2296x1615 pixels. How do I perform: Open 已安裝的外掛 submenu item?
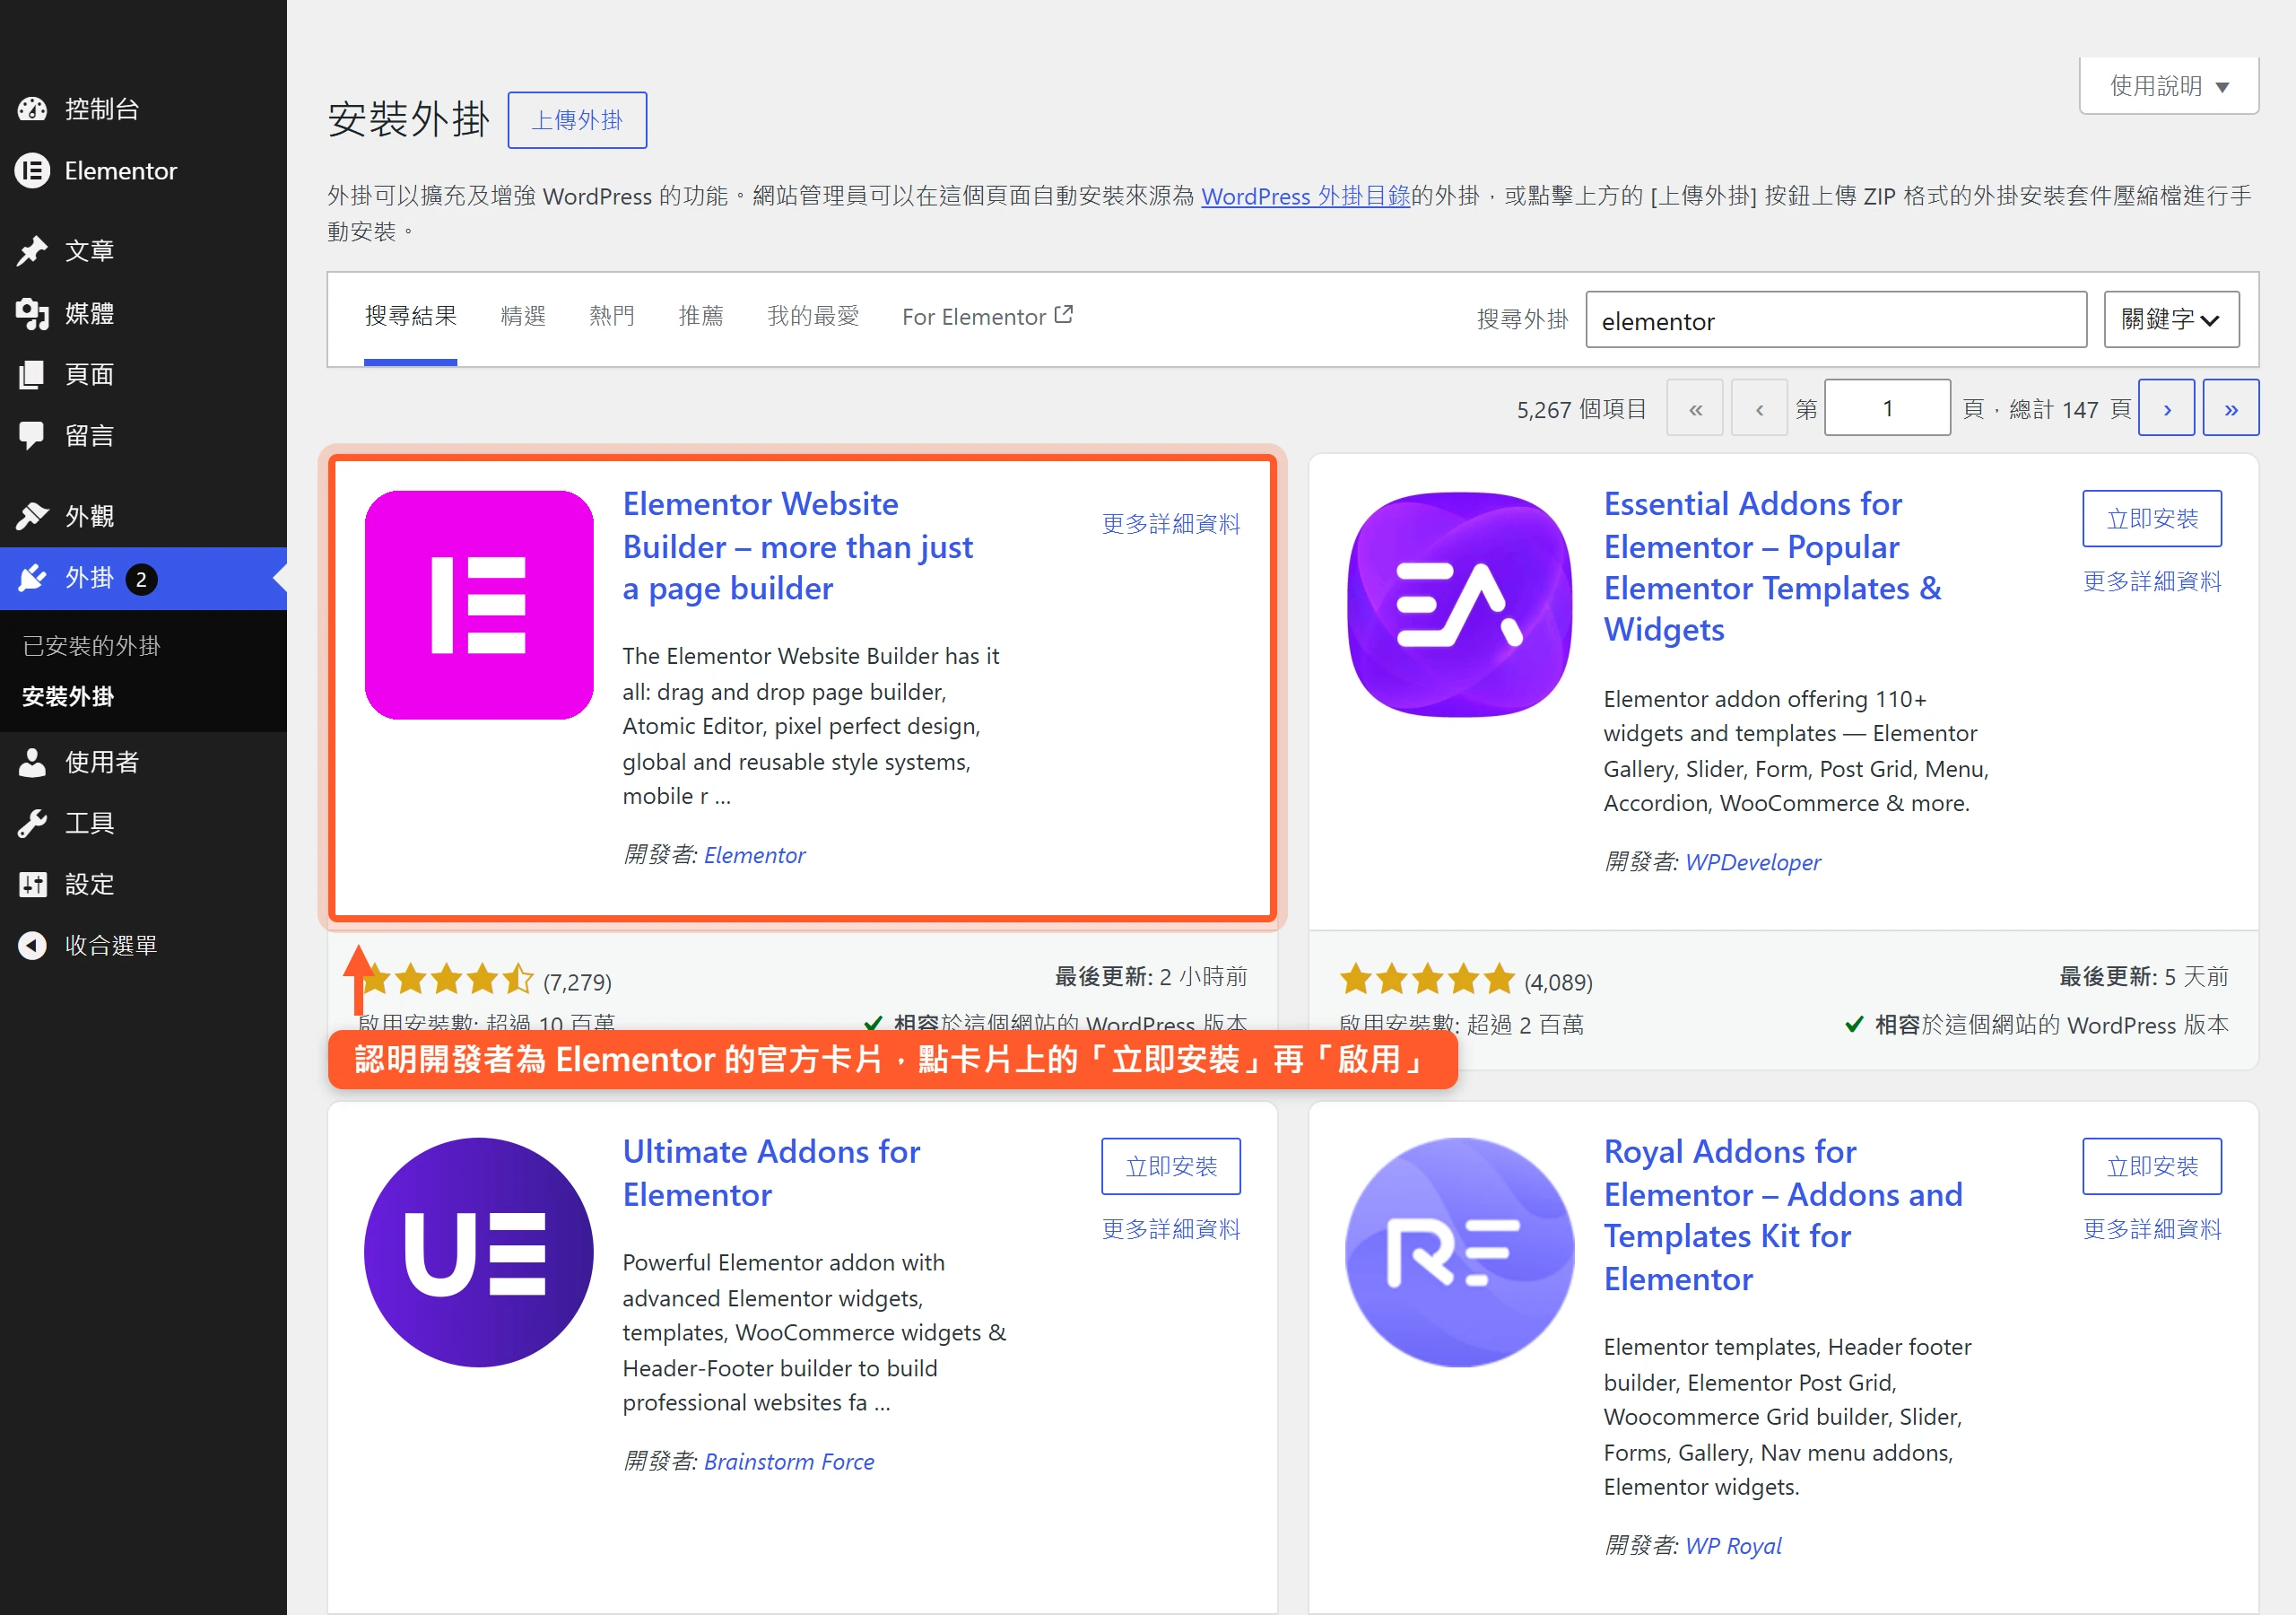coord(91,645)
